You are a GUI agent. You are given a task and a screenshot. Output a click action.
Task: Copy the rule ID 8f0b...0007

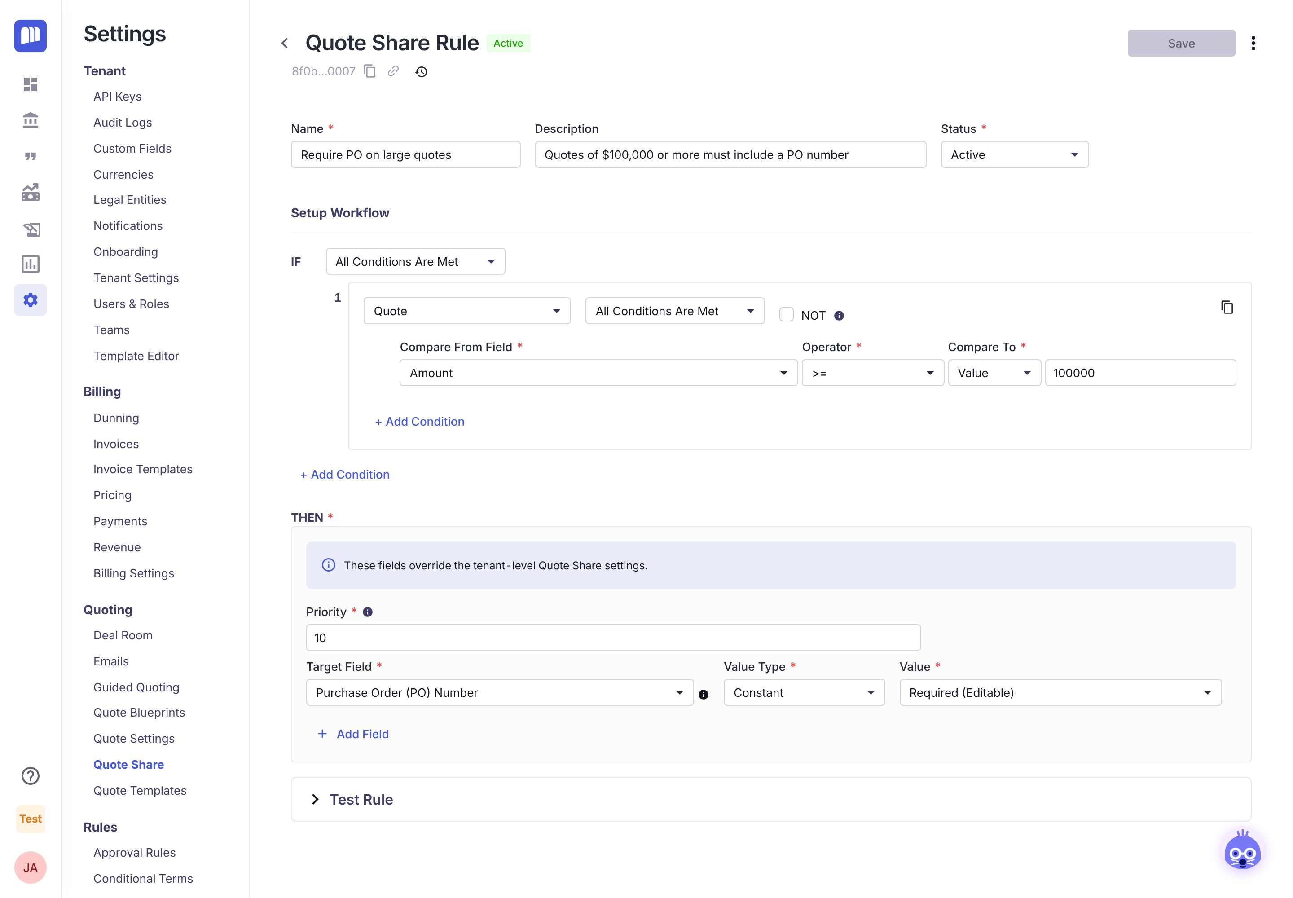pyautogui.click(x=369, y=71)
